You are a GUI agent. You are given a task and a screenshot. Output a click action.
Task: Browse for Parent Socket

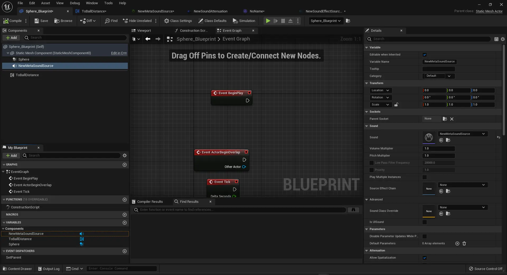click(445, 119)
